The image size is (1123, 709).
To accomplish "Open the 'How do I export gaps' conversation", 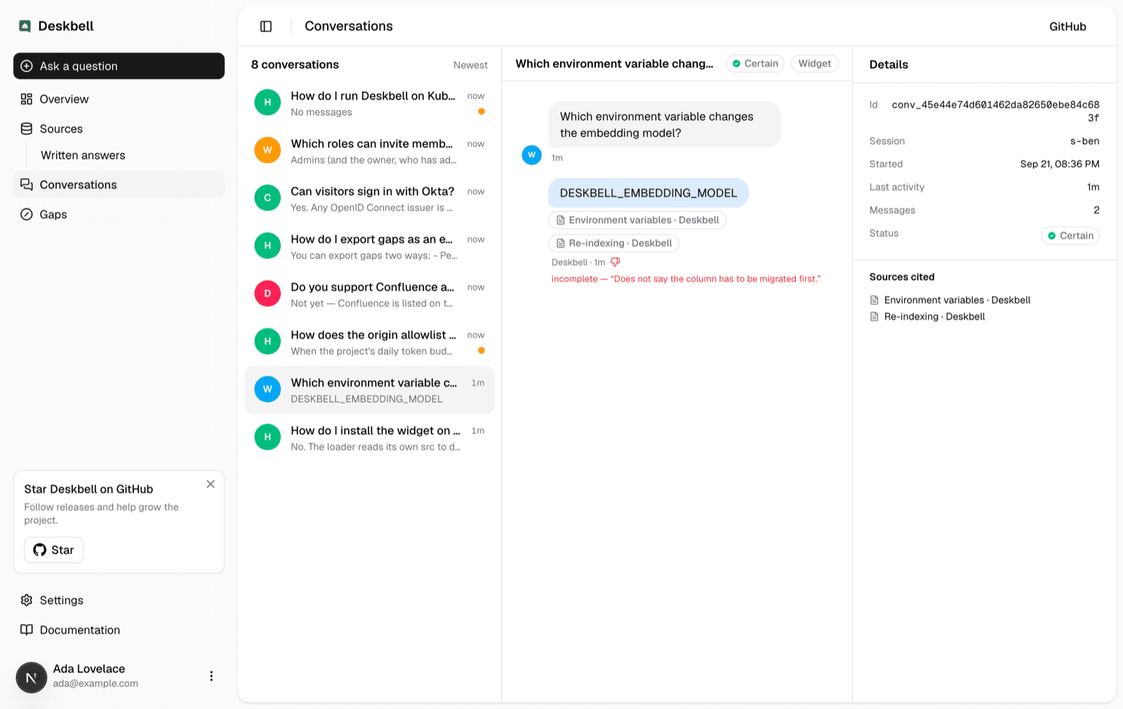I will tap(370, 246).
